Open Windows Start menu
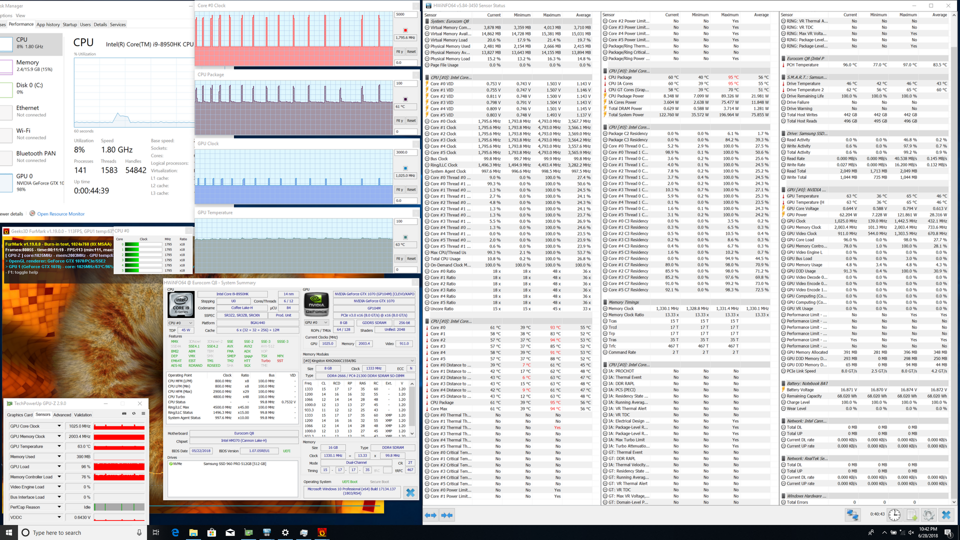This screenshot has width=960, height=540. coord(8,532)
